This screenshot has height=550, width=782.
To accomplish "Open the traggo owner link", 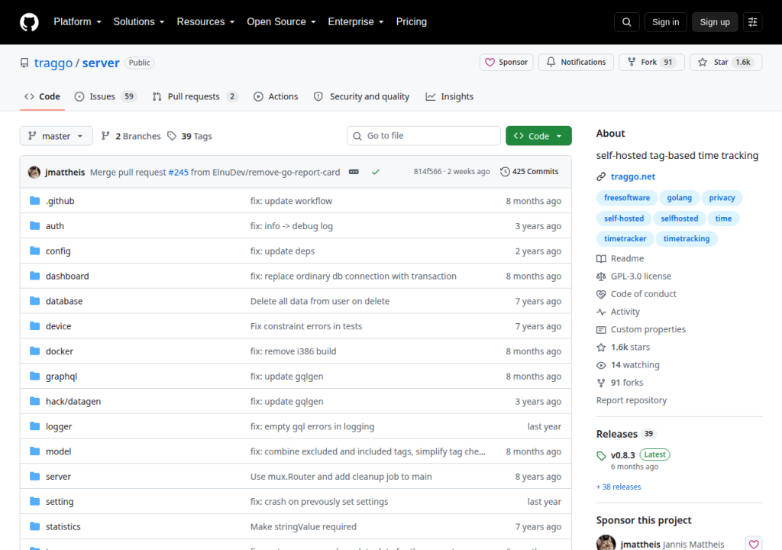I will pos(53,63).
